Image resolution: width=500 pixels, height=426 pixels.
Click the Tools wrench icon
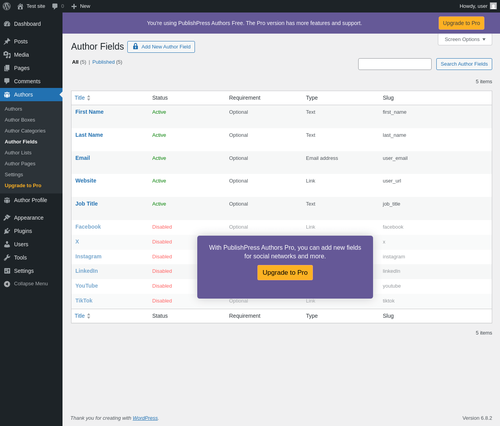pyautogui.click(x=7, y=258)
